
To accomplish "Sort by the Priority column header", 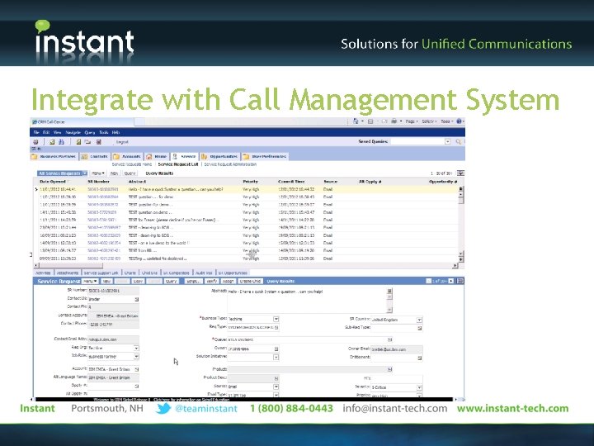I will coord(251,182).
